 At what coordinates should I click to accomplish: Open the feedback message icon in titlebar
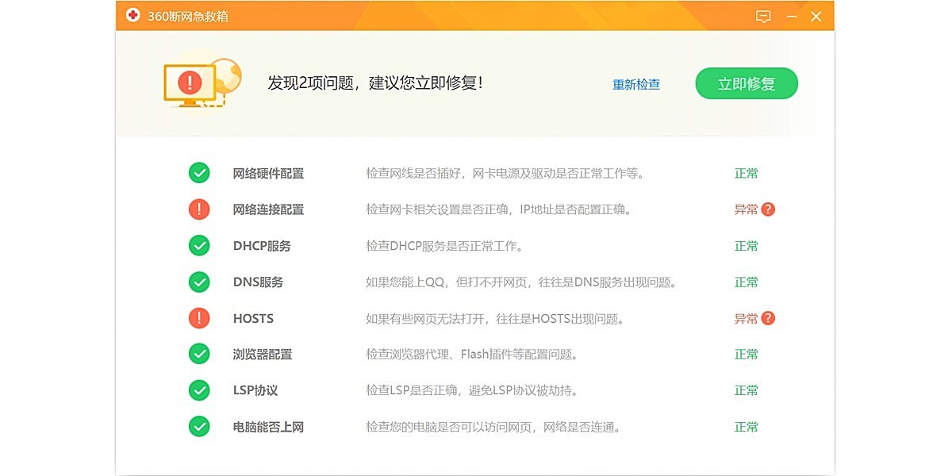click(762, 16)
